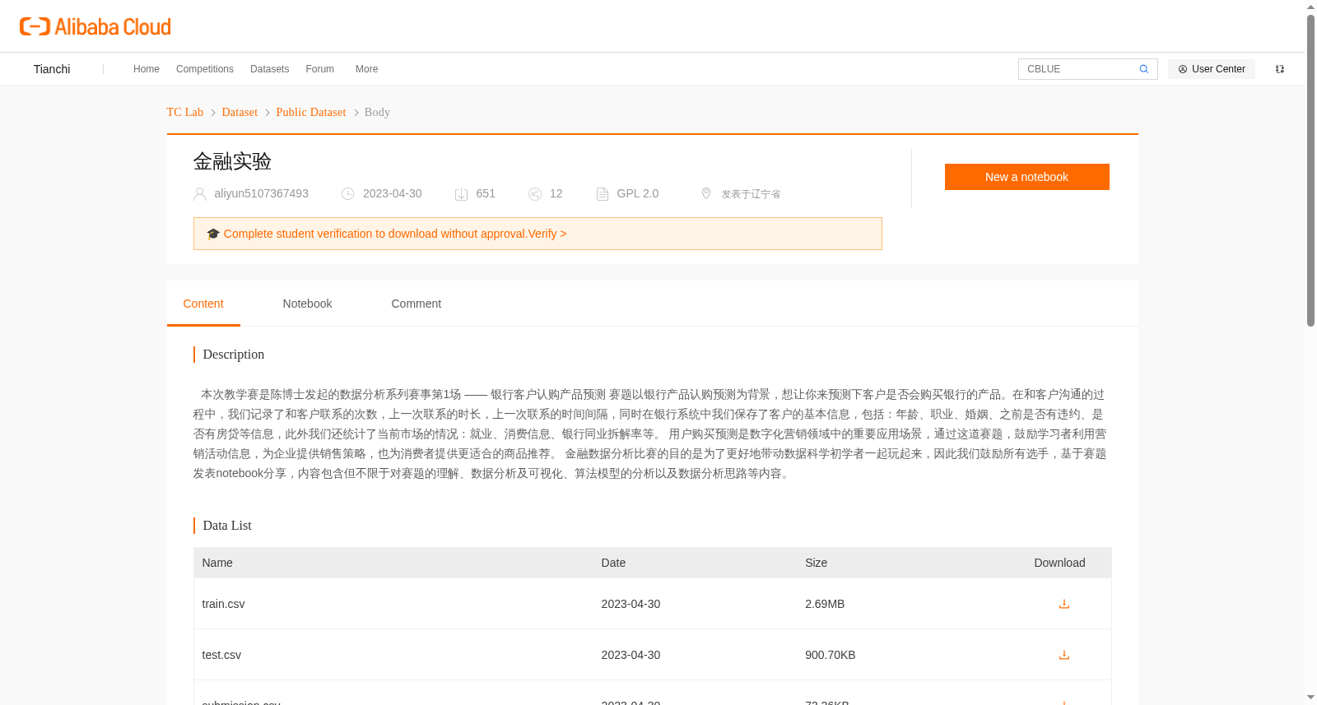Switch to the Notebook tab
The height and width of the screenshot is (705, 1317).
click(x=307, y=304)
